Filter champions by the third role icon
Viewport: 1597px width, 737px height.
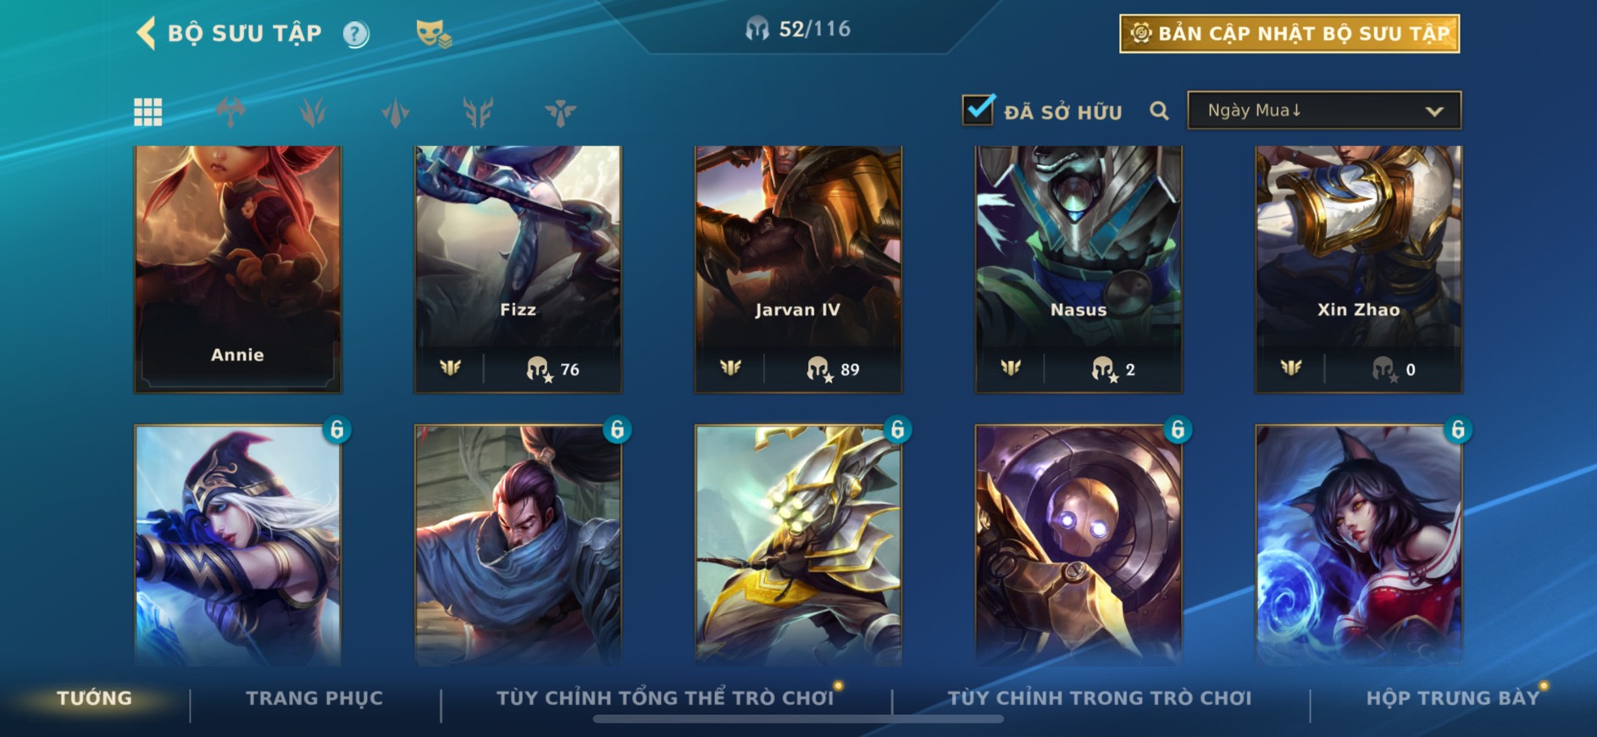tap(396, 112)
